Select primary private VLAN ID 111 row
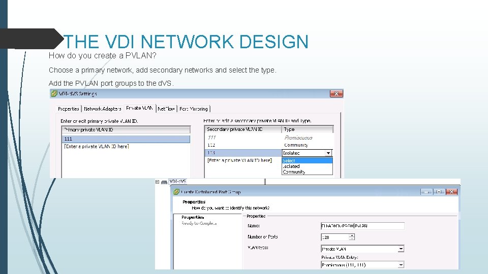This screenshot has width=488, height=274. coord(126,139)
